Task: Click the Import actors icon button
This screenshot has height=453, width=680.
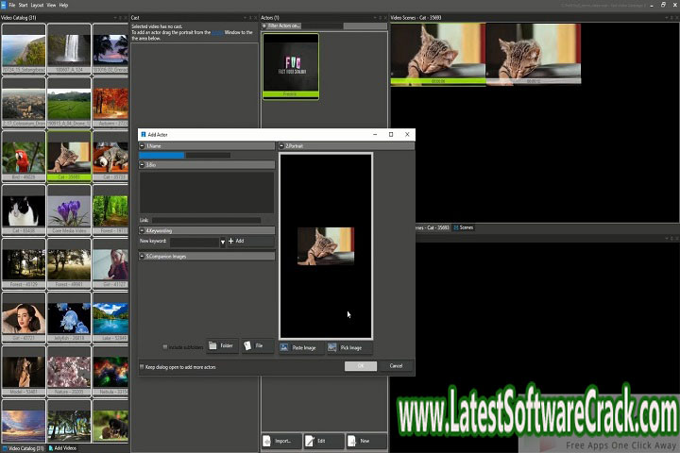Action: click(281, 441)
